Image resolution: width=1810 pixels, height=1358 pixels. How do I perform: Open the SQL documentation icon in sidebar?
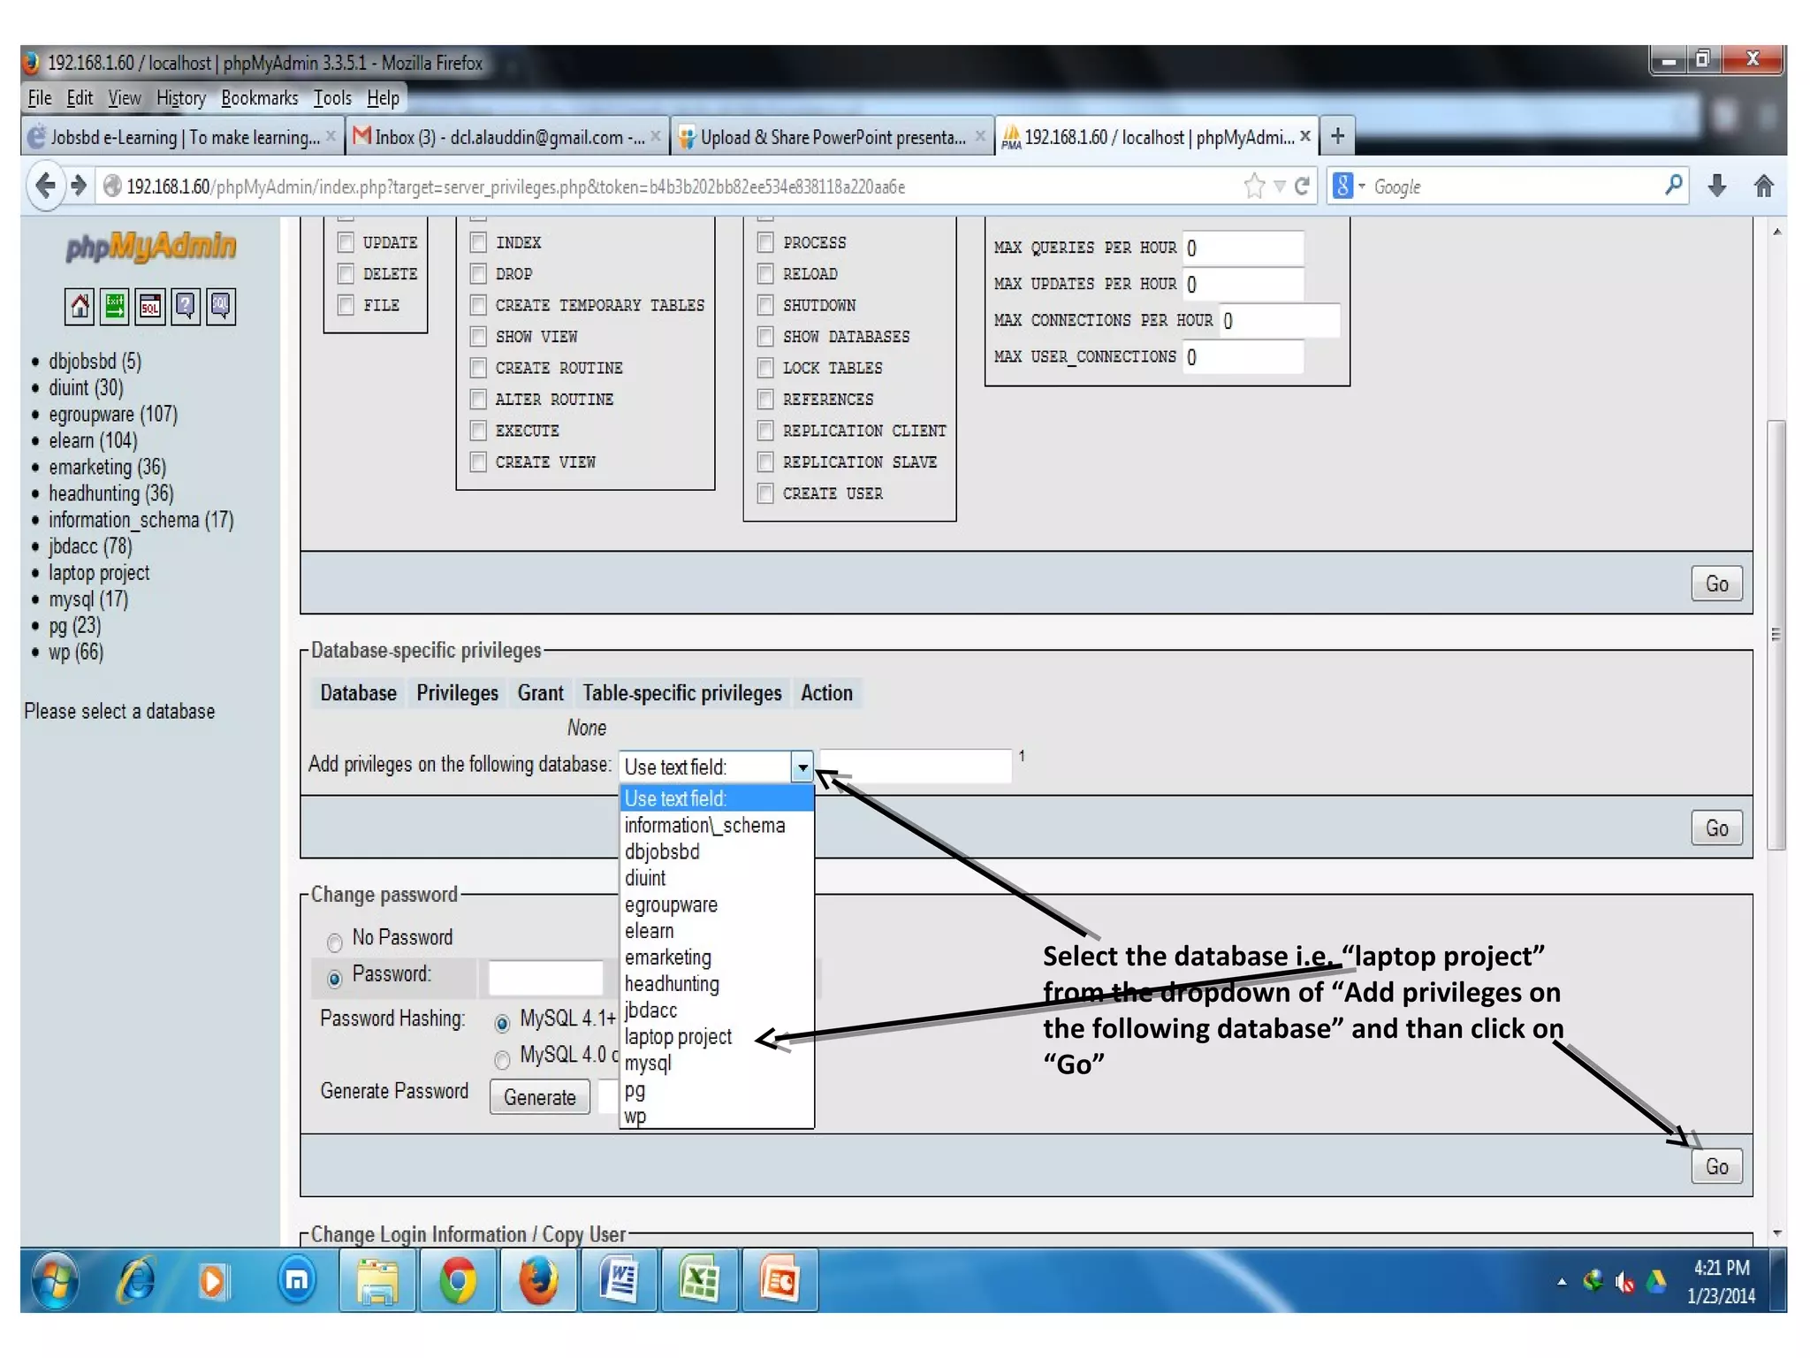(221, 307)
